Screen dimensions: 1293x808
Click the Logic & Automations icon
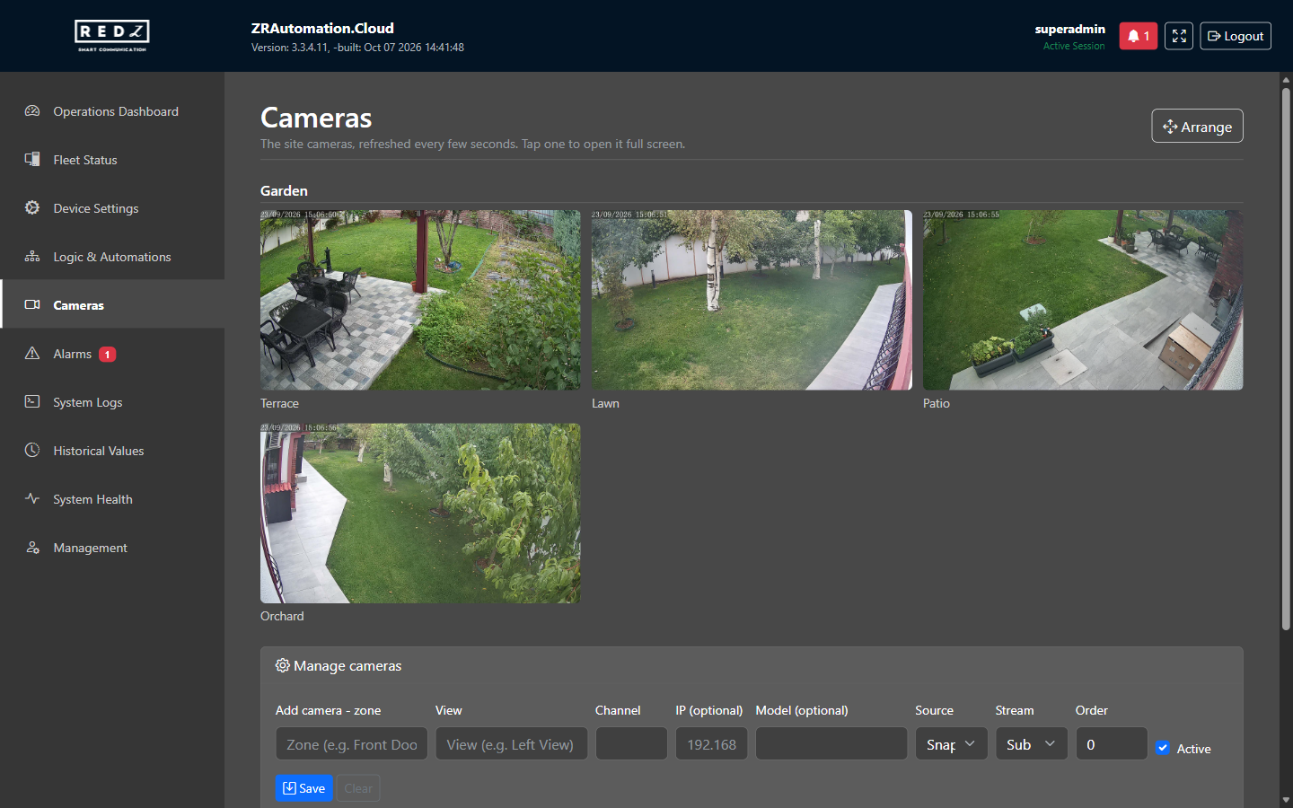pos(32,257)
